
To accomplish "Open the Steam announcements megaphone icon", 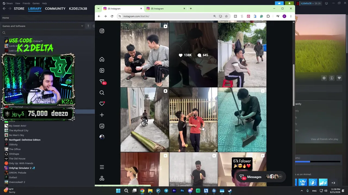I will click(279, 3).
